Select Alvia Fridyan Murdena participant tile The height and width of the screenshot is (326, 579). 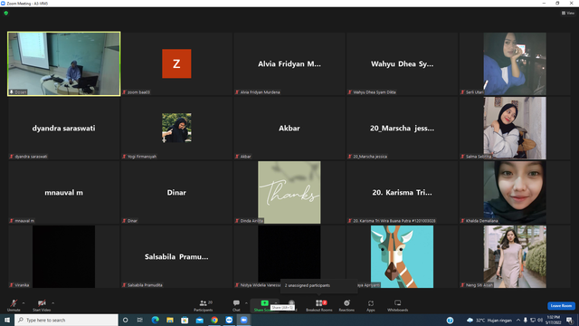(289, 63)
